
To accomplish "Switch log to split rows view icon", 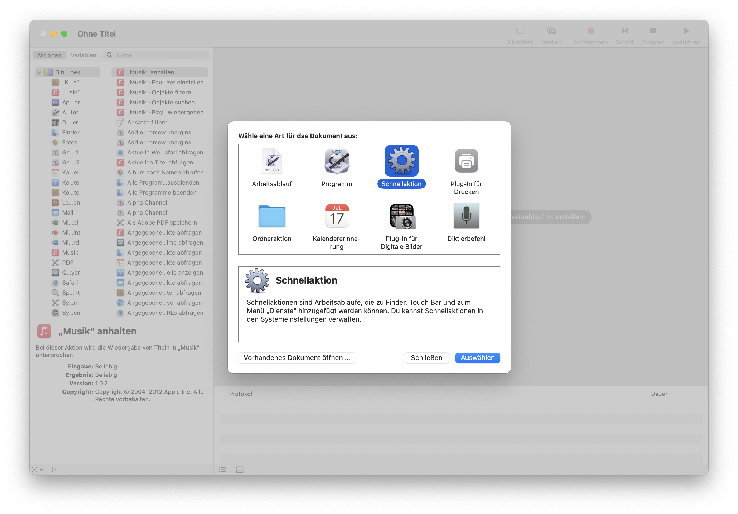I will pyautogui.click(x=240, y=469).
